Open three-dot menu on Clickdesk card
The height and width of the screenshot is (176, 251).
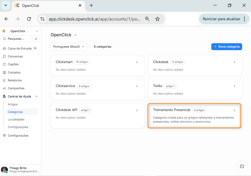click(235, 62)
